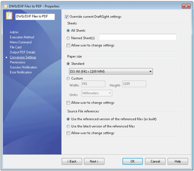194x171 pixels.
Task: Uncheck Override current DraftSight settings
Action: coord(67,17)
